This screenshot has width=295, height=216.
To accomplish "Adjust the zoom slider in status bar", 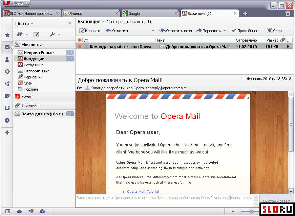I will 251,212.
